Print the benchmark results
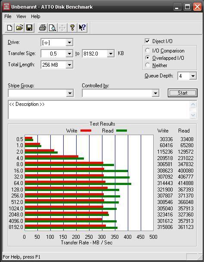 [43, 28]
